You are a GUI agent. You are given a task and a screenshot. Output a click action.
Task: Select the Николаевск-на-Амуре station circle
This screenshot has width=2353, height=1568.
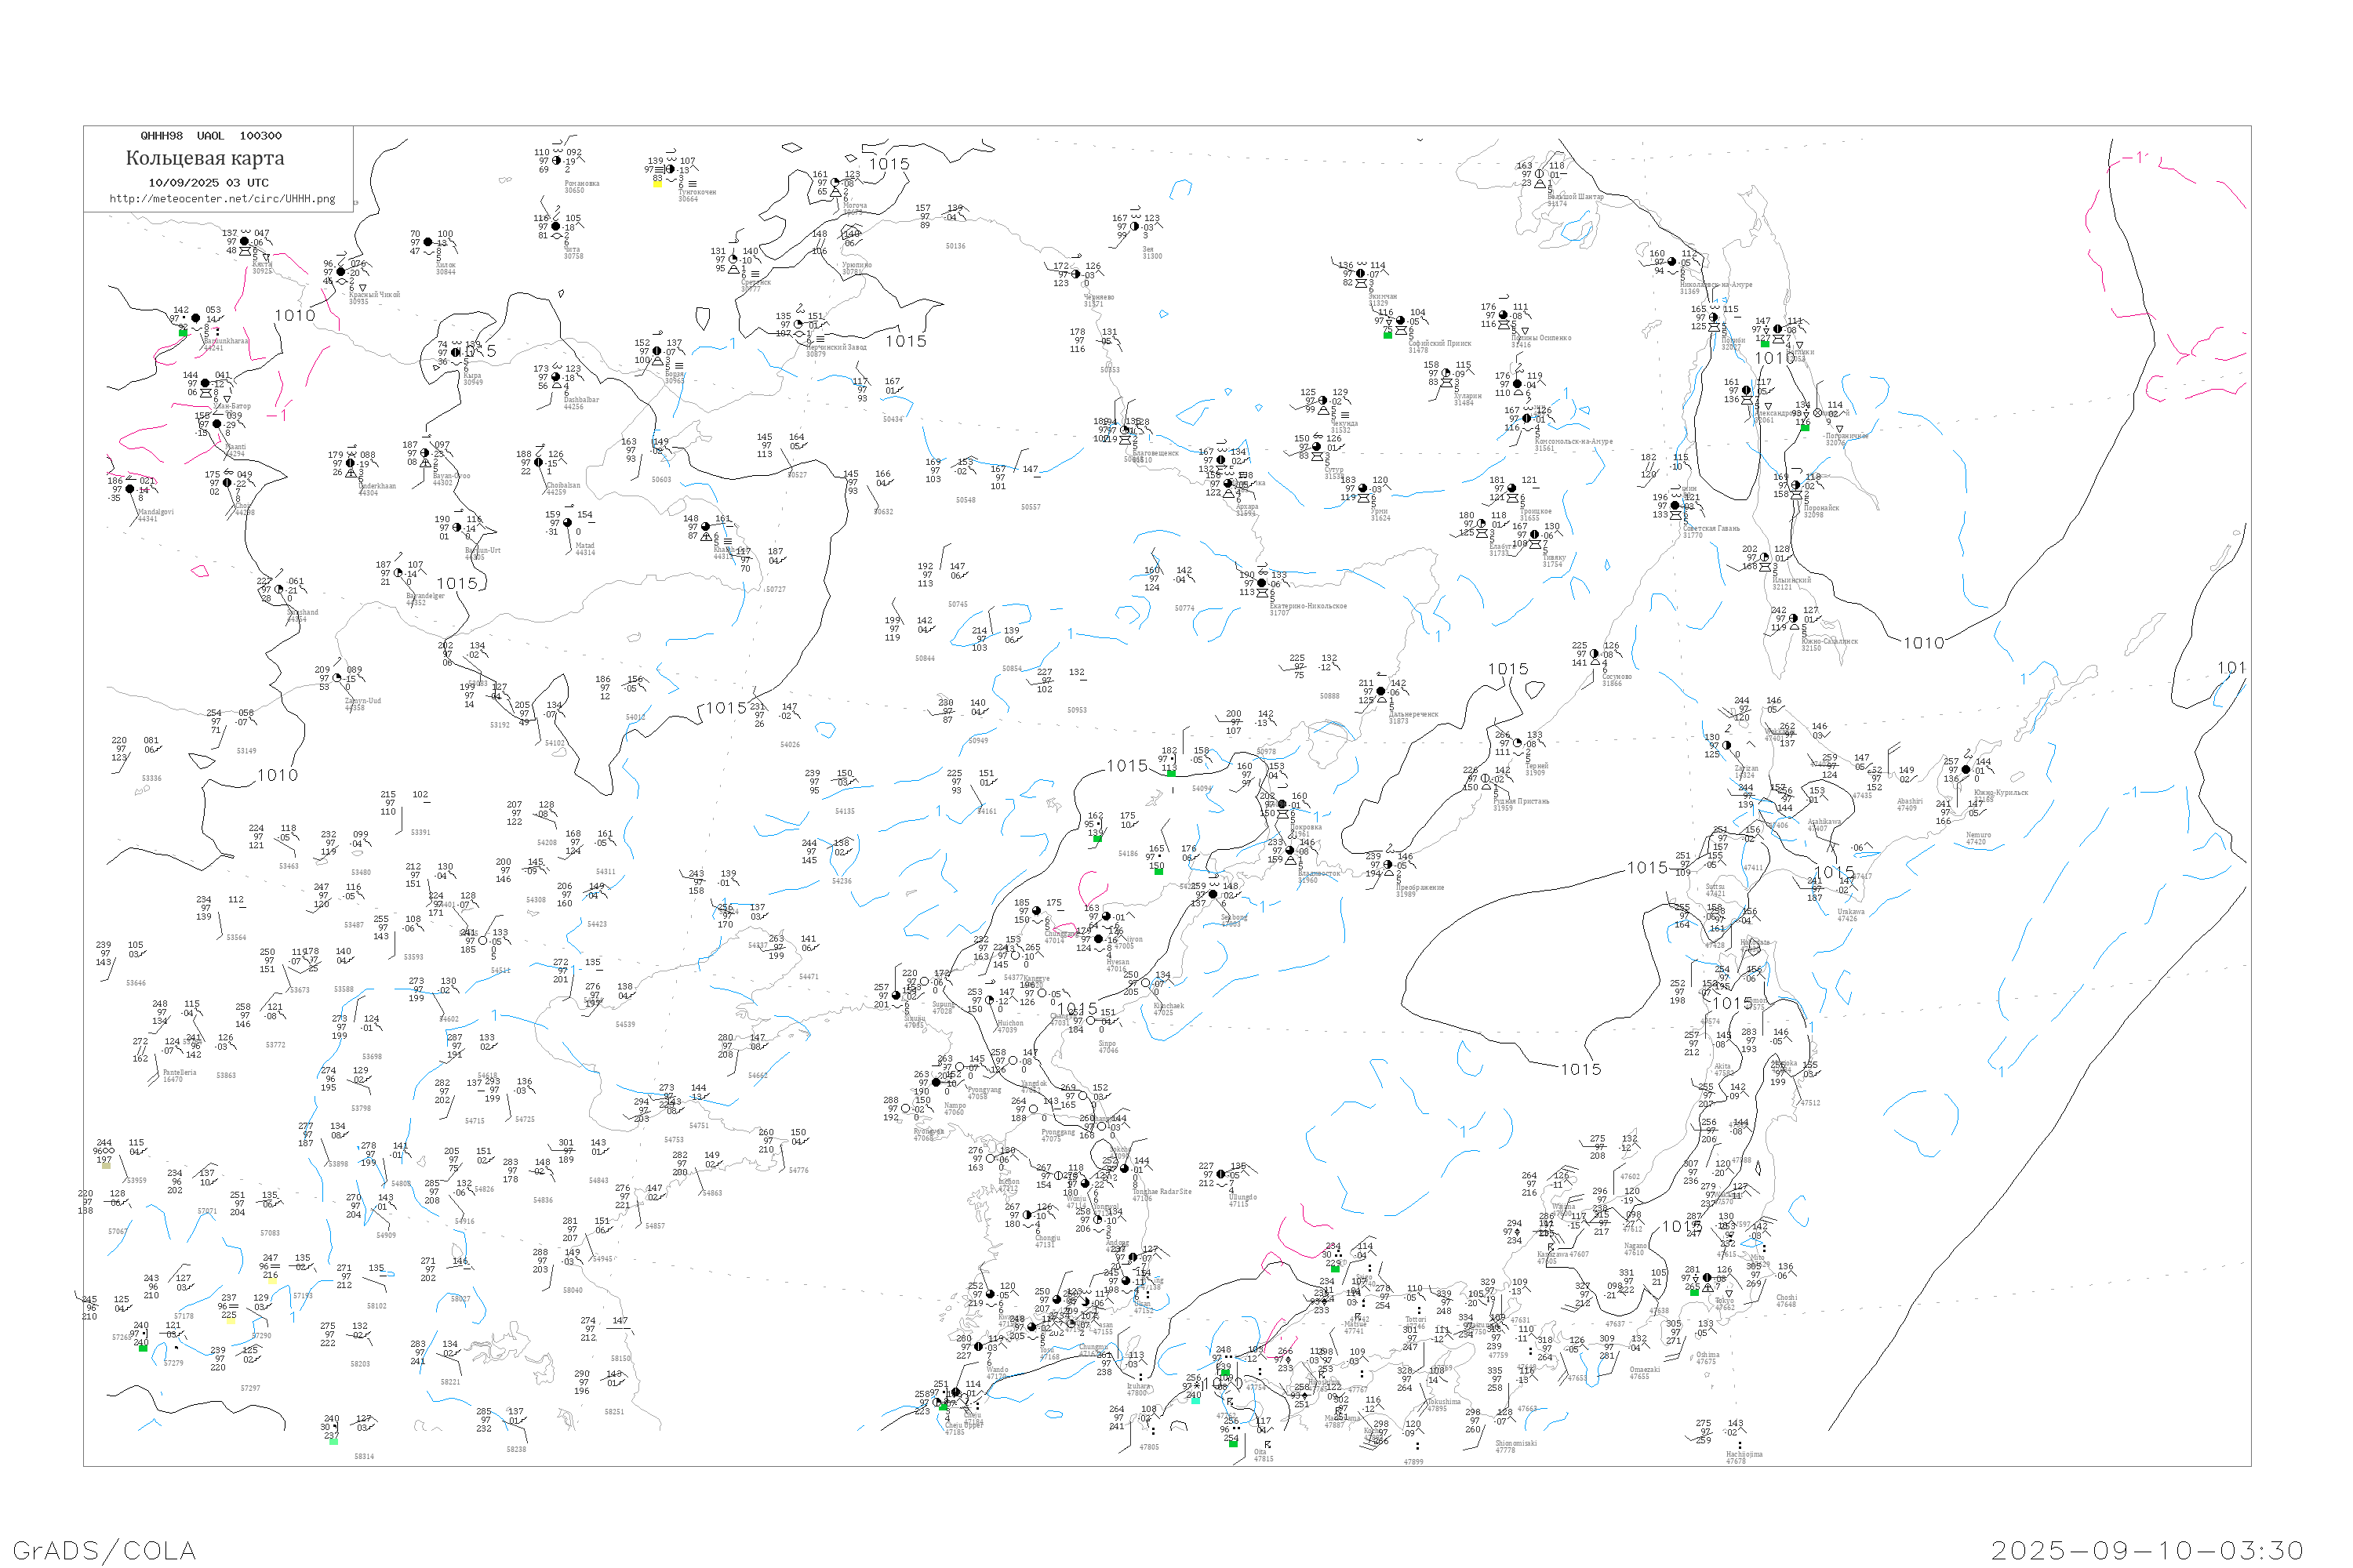point(1671,262)
